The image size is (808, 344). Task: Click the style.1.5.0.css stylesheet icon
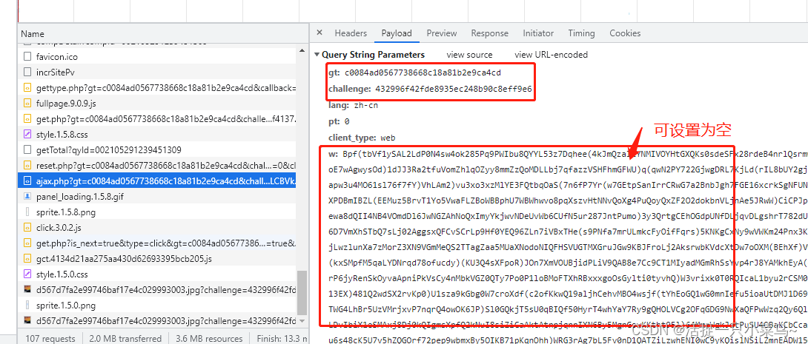27,274
